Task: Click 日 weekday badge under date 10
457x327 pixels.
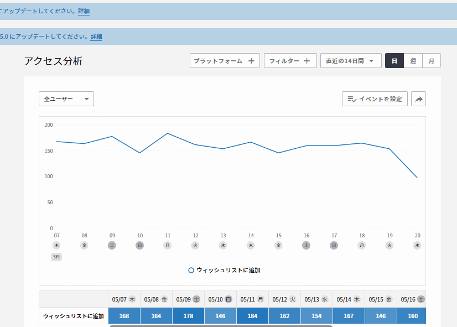Action: 139,246
